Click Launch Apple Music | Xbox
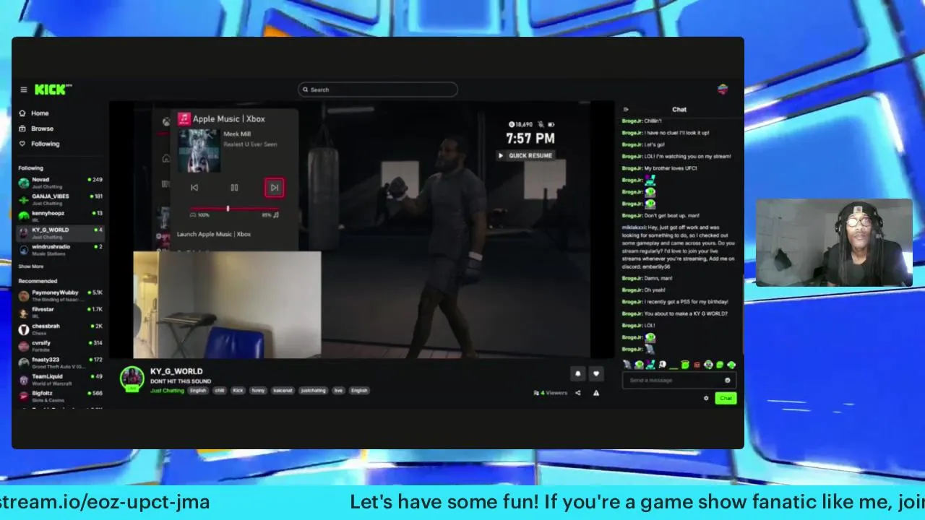The image size is (925, 520). coord(214,234)
